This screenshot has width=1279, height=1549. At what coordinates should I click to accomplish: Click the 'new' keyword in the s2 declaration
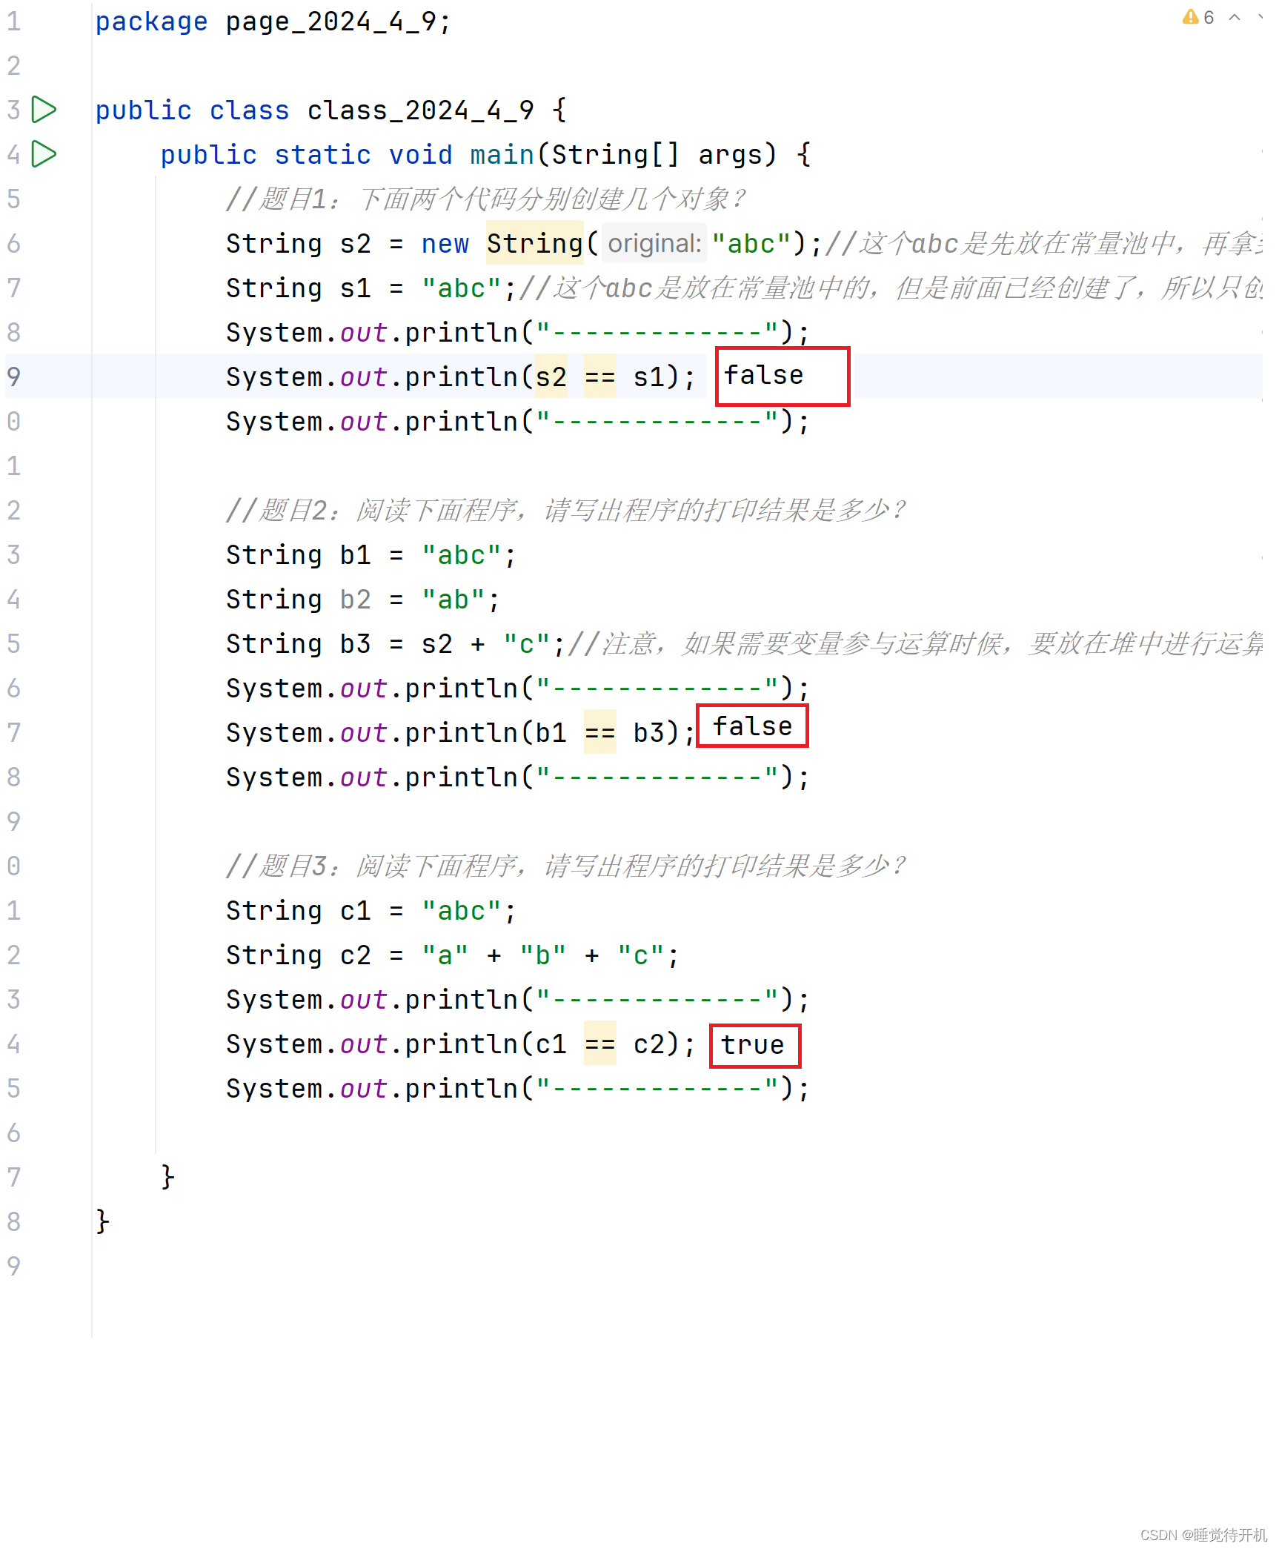pos(445,244)
